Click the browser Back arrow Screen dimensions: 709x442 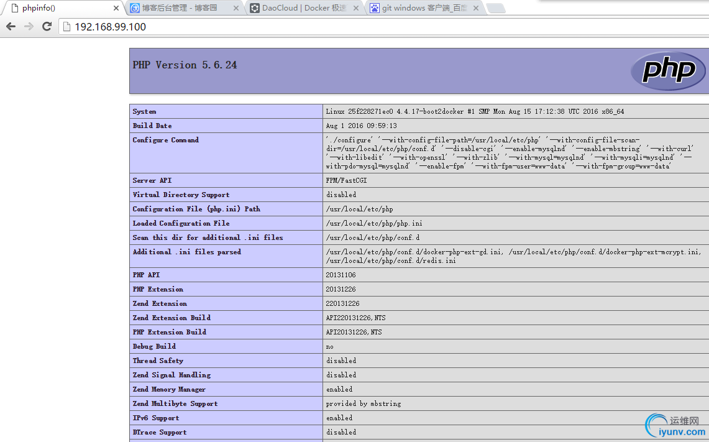(x=11, y=27)
